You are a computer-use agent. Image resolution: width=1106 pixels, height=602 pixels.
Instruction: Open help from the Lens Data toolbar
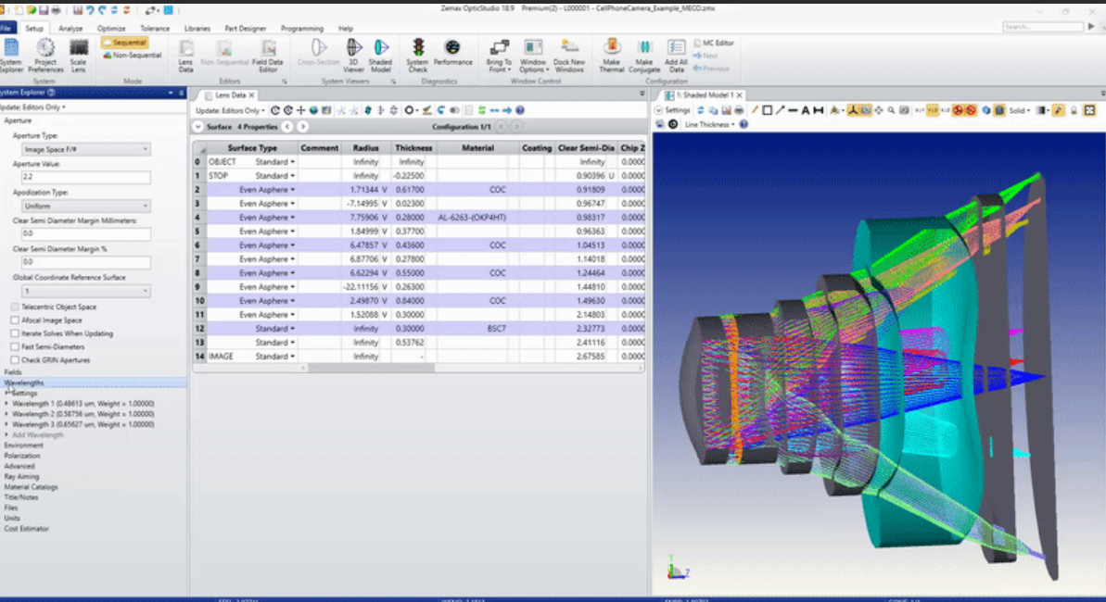520,110
